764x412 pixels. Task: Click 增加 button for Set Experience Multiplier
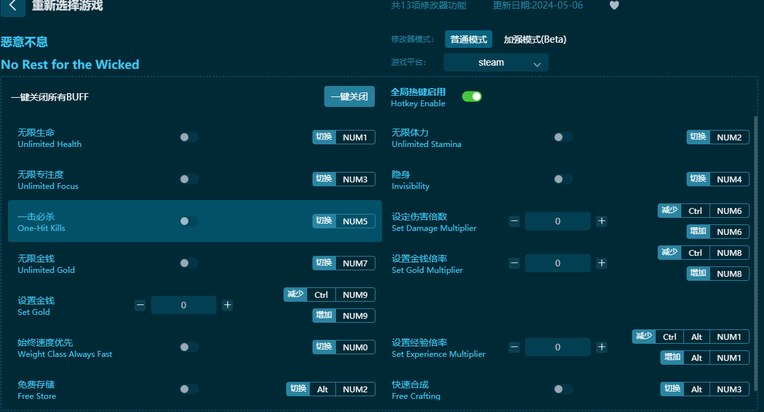point(672,358)
